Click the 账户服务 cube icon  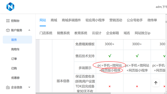8,30
